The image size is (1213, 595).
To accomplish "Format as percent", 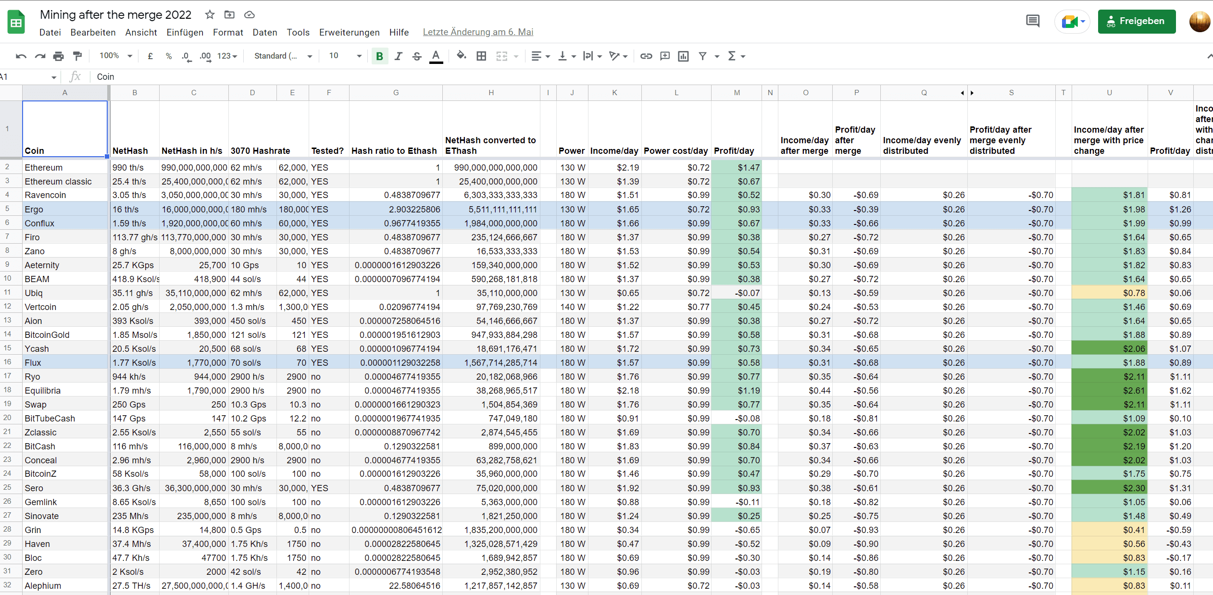I will [x=168, y=56].
